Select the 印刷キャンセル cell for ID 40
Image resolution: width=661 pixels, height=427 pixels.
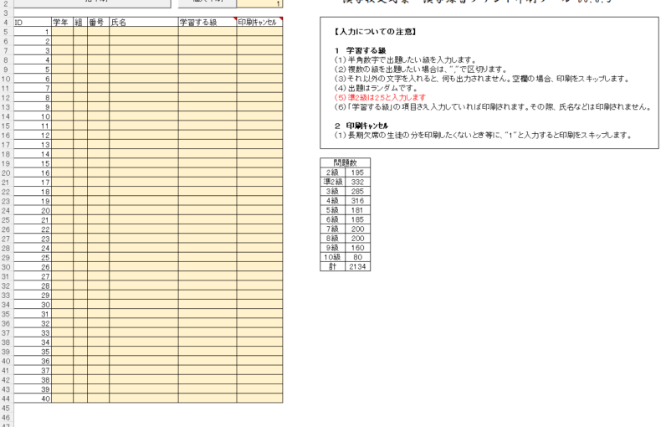[x=259, y=399]
